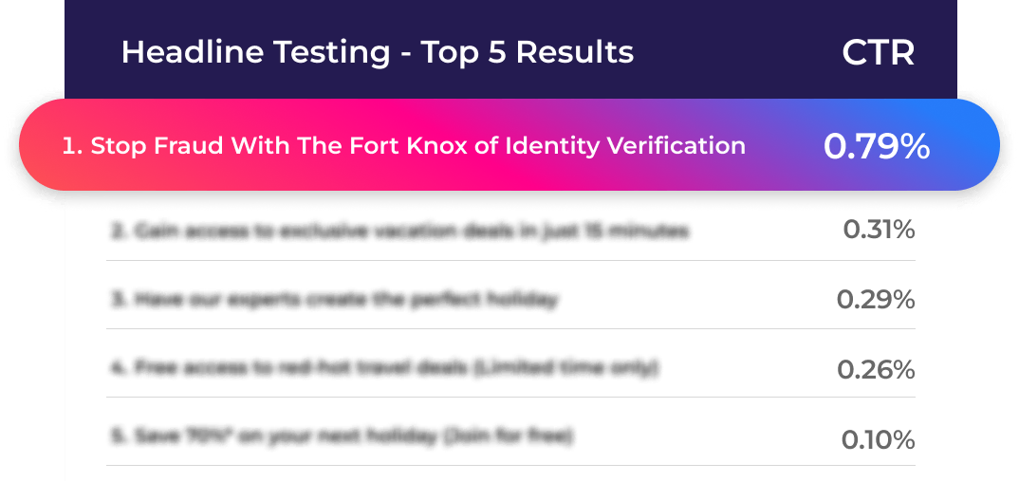Screen dimensions: 1019x482
Task: Click the 0.31% CTR value
Action: point(880,230)
